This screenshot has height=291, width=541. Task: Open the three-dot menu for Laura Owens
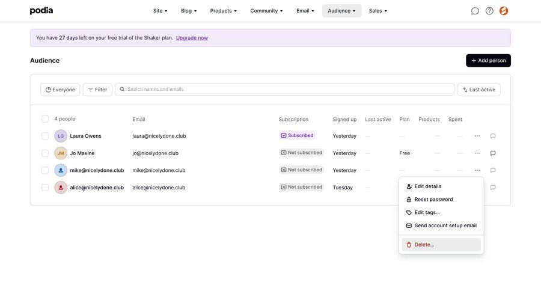[x=477, y=136]
